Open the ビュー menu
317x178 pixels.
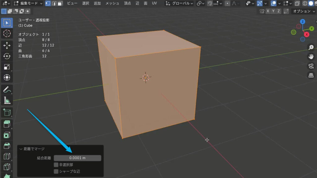(72, 3)
